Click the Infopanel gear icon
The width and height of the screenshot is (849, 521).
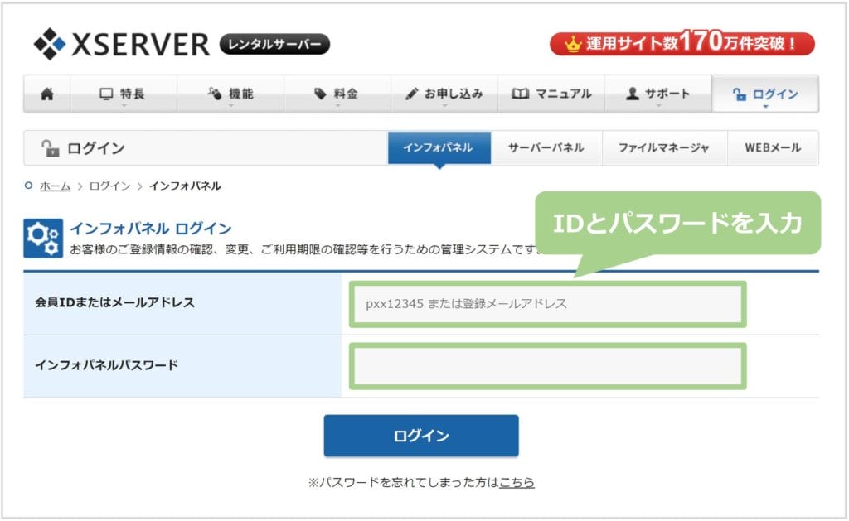tap(42, 238)
